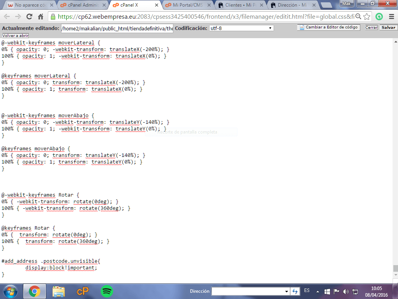Bookmark this page with the star icon
Viewport: 398px width, 299px height.
click(x=367, y=16)
